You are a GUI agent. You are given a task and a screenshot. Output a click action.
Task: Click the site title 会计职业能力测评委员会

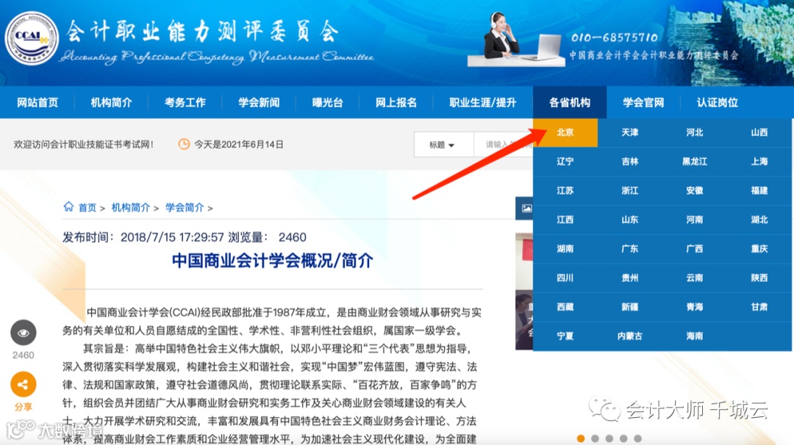point(202,32)
